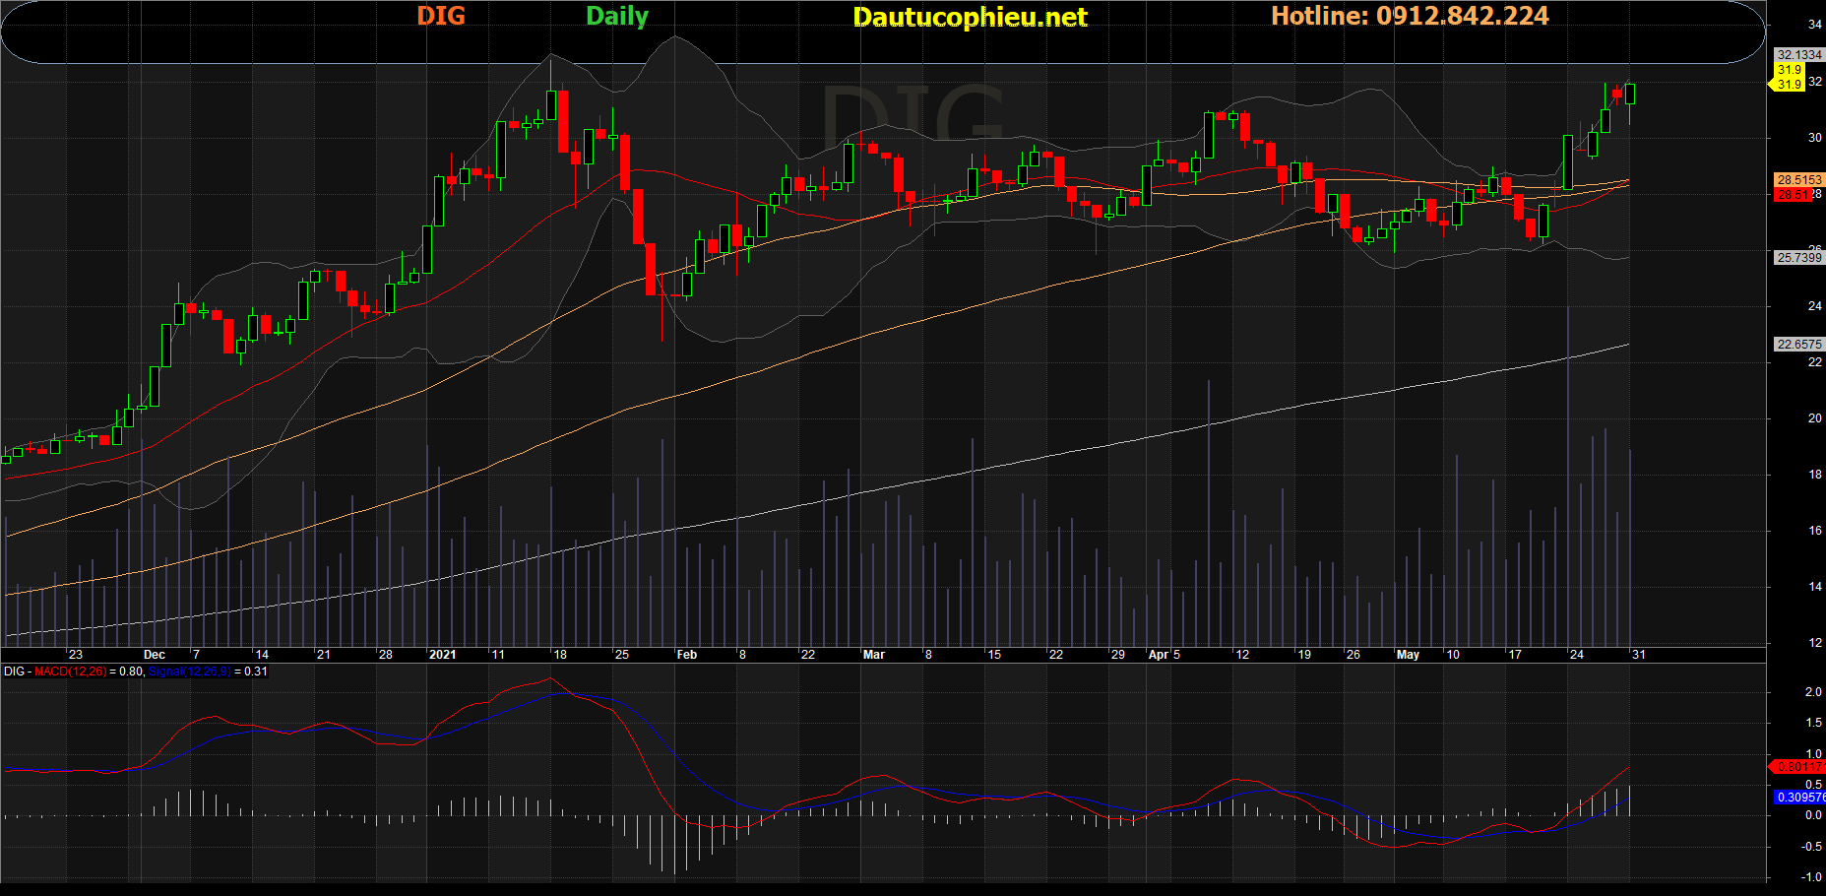Select the 25.7399 lower band value tag
The image size is (1826, 896).
click(x=1798, y=258)
